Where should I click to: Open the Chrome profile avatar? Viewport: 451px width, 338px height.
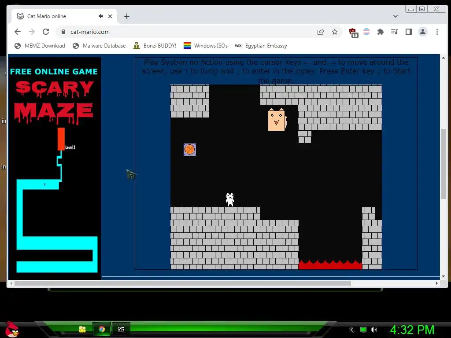tap(422, 32)
